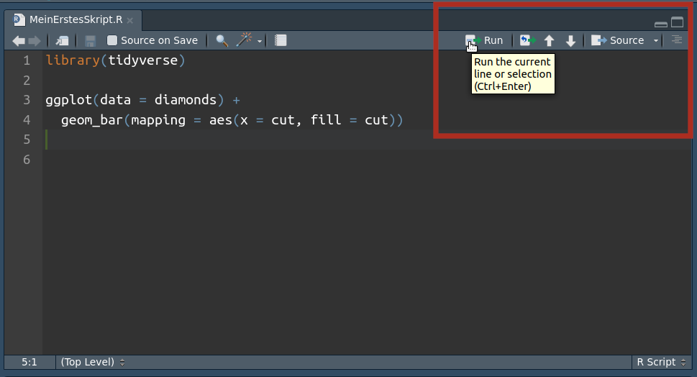697x377 pixels.
Task: Click the forward navigation arrow icon
Action: tap(35, 41)
